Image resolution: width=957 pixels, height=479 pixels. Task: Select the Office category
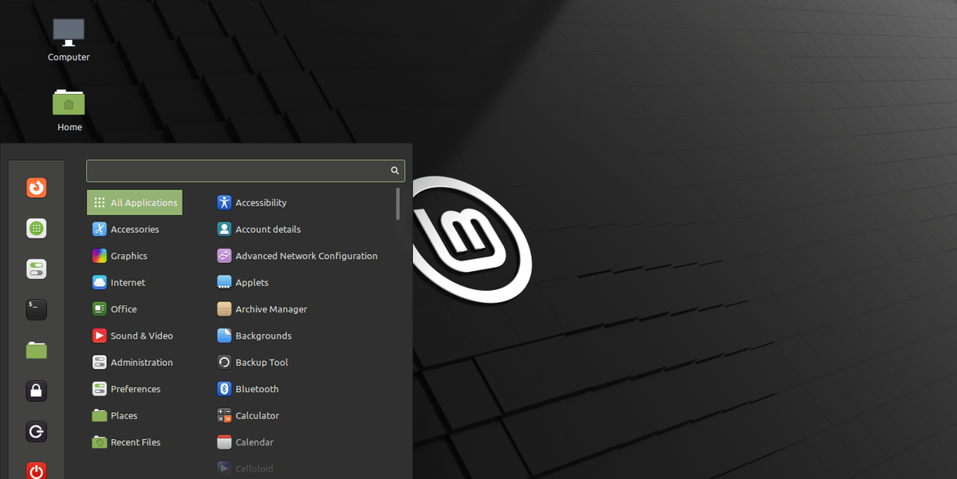point(135,309)
